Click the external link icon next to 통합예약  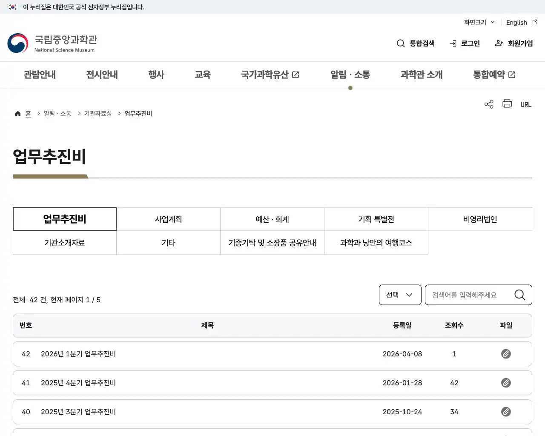click(x=512, y=74)
